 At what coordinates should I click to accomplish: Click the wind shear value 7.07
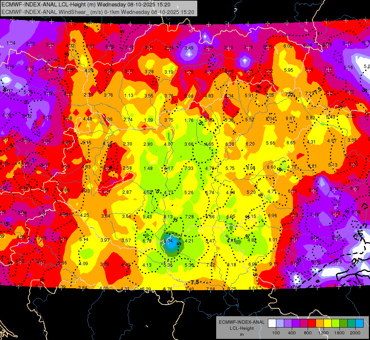point(5,139)
